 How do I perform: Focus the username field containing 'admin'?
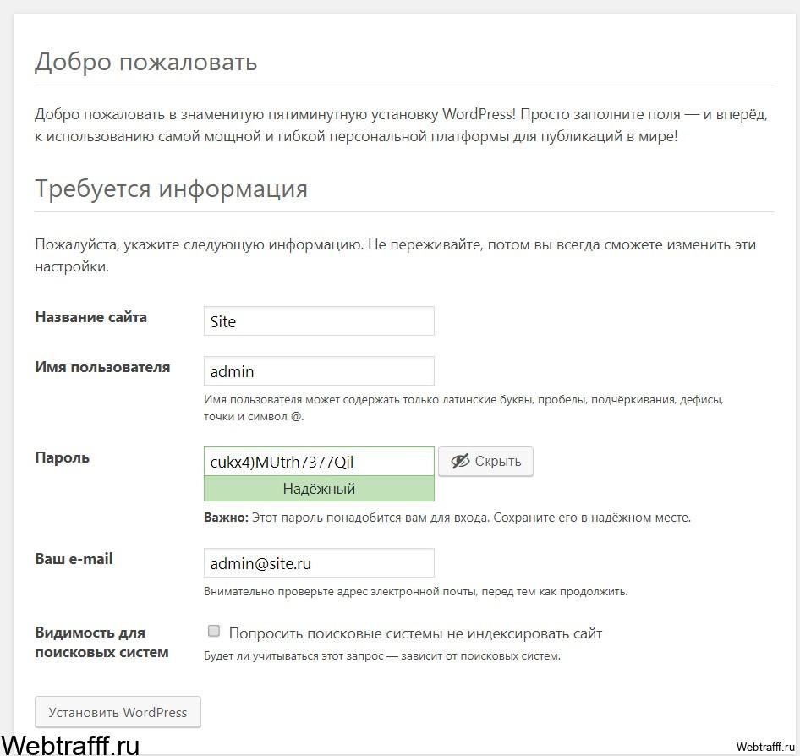click(319, 371)
